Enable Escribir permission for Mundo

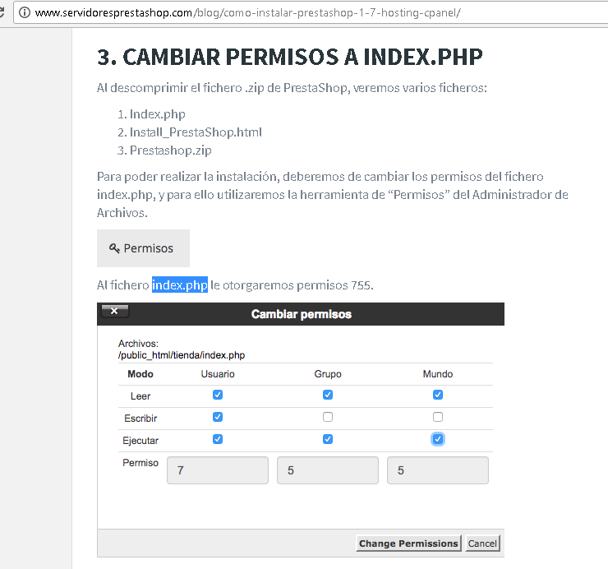tap(438, 417)
